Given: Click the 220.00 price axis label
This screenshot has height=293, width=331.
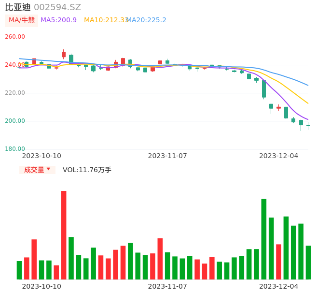Looking at the screenshot, I should pyautogui.click(x=15, y=93).
